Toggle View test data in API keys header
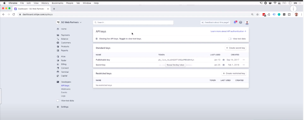This screenshot has width=304, height=120. 230,39
